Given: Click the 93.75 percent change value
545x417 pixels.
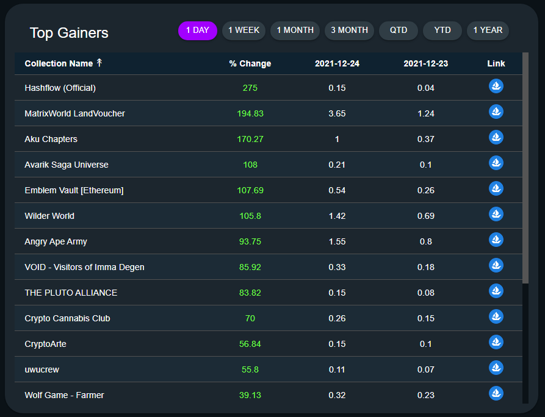Looking at the screenshot, I should pyautogui.click(x=250, y=241).
